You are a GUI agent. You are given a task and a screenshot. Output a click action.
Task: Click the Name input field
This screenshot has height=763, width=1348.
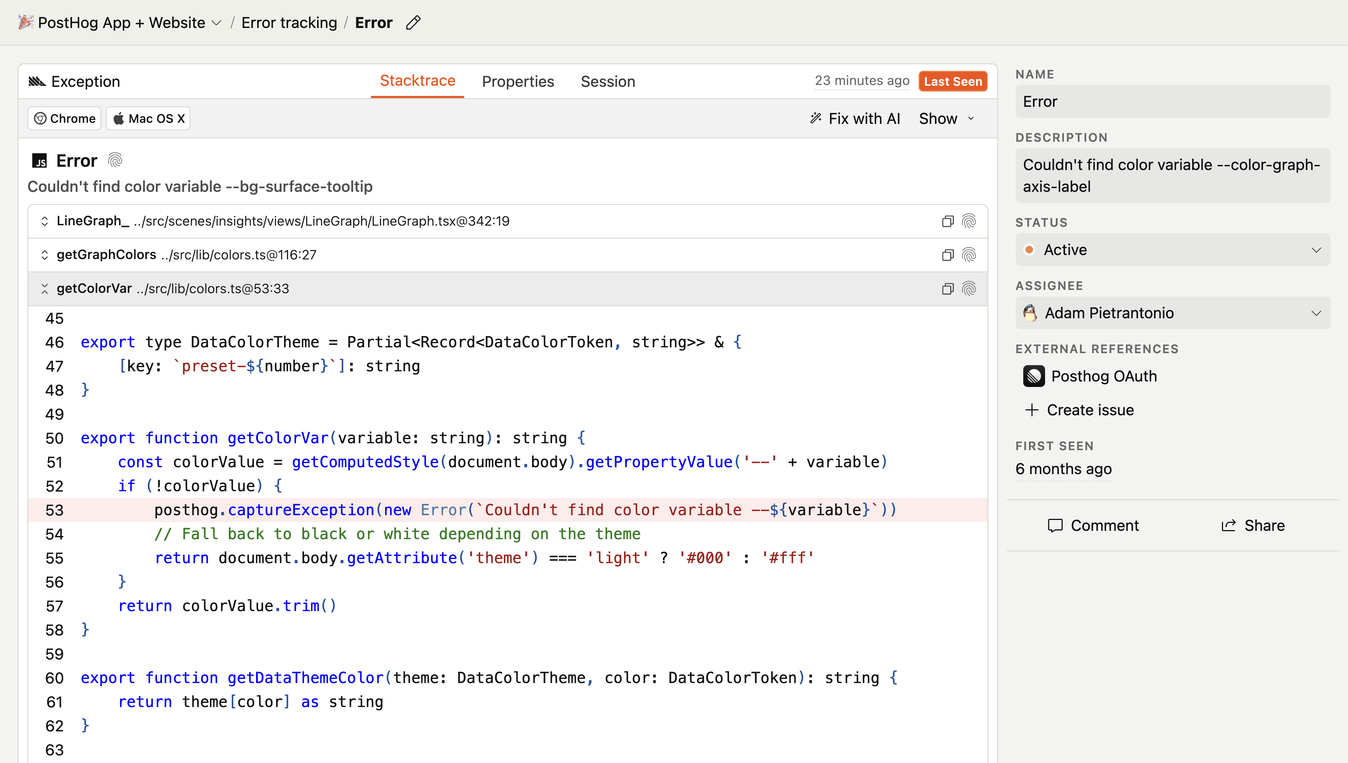tap(1173, 102)
